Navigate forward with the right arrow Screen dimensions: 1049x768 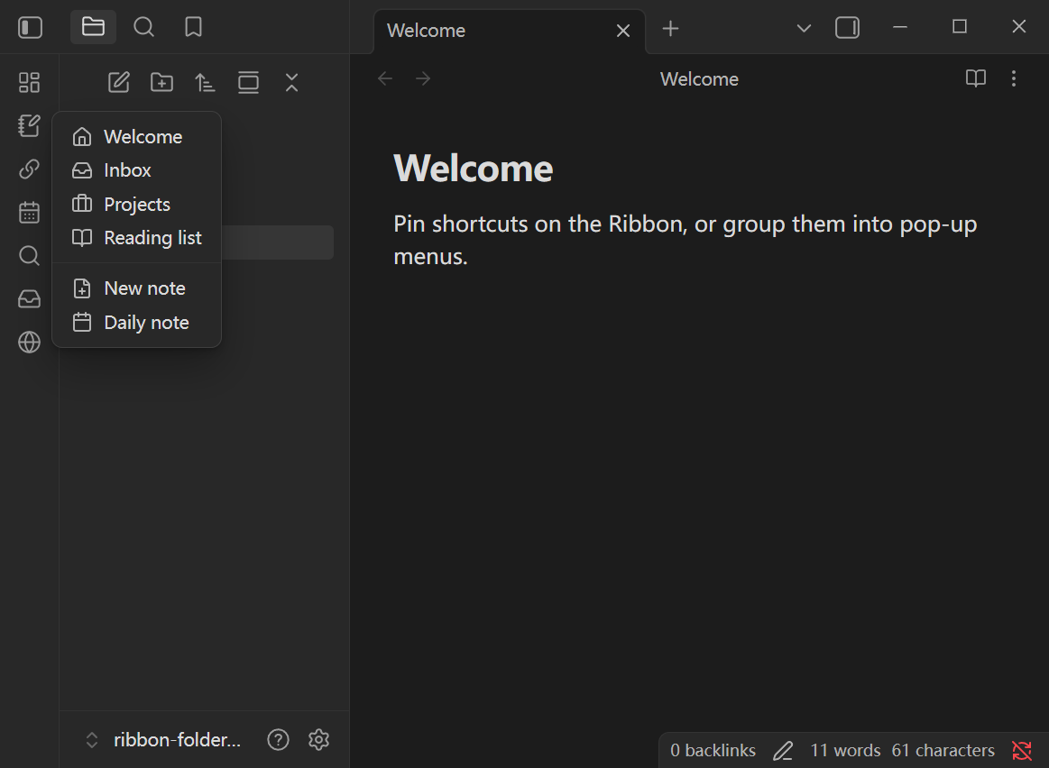[x=423, y=78]
